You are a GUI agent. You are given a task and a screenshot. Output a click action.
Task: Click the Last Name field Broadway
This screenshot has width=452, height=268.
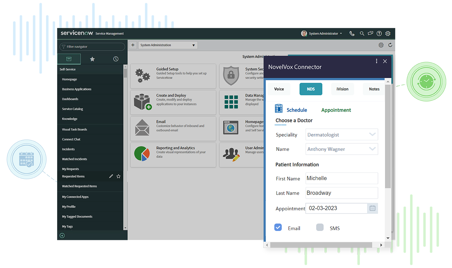342,193
